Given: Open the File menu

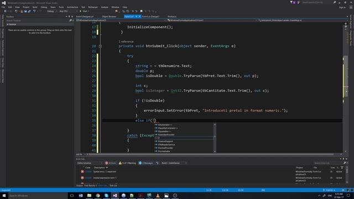Looking at the screenshot, I should click(3, 7).
